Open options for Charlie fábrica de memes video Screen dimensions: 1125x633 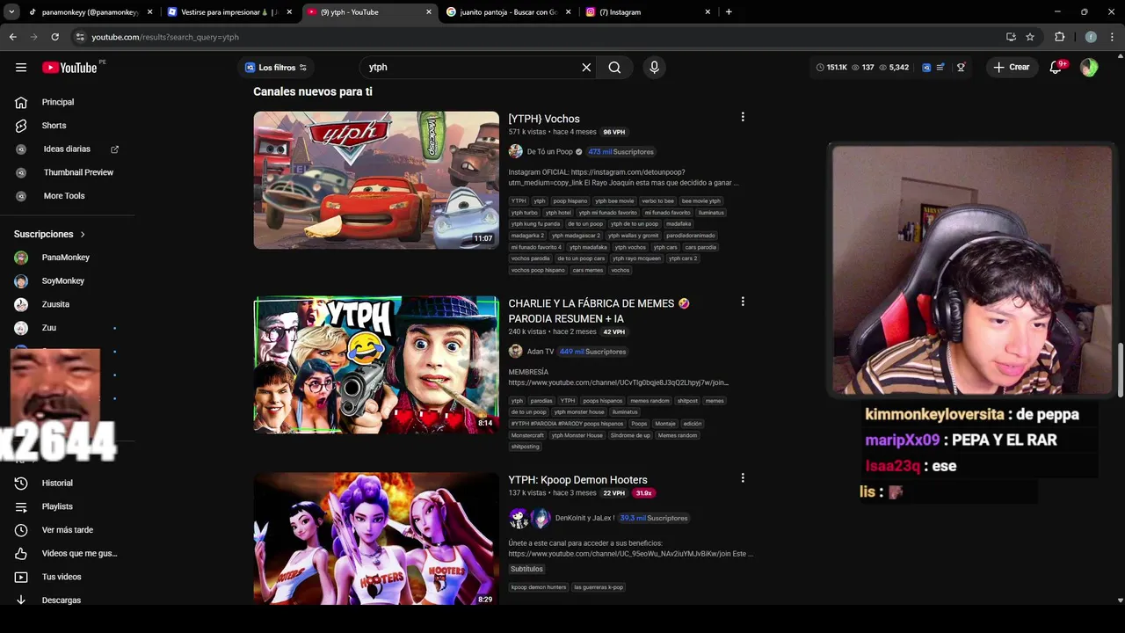(743, 302)
